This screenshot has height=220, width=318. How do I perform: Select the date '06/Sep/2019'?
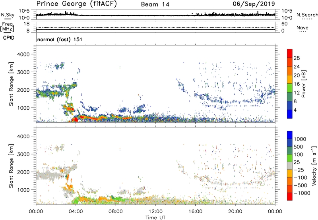tap(254, 4)
